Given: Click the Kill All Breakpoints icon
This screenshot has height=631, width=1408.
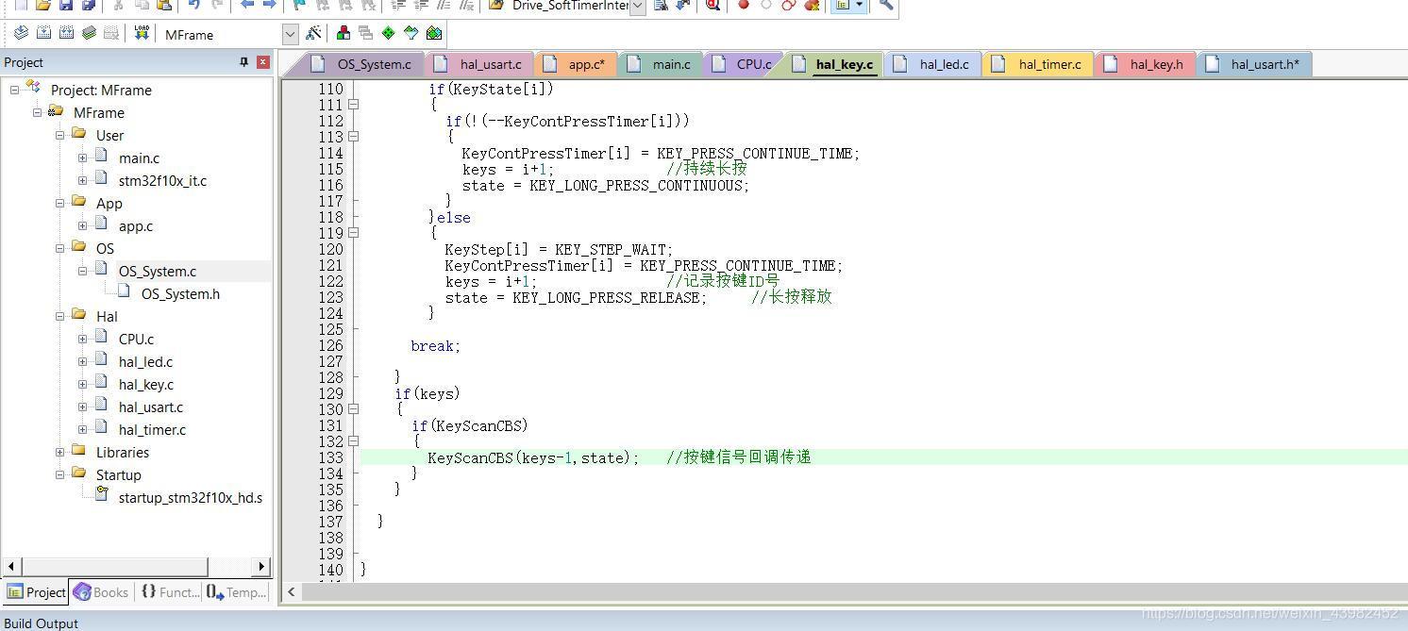Looking at the screenshot, I should click(x=812, y=5).
